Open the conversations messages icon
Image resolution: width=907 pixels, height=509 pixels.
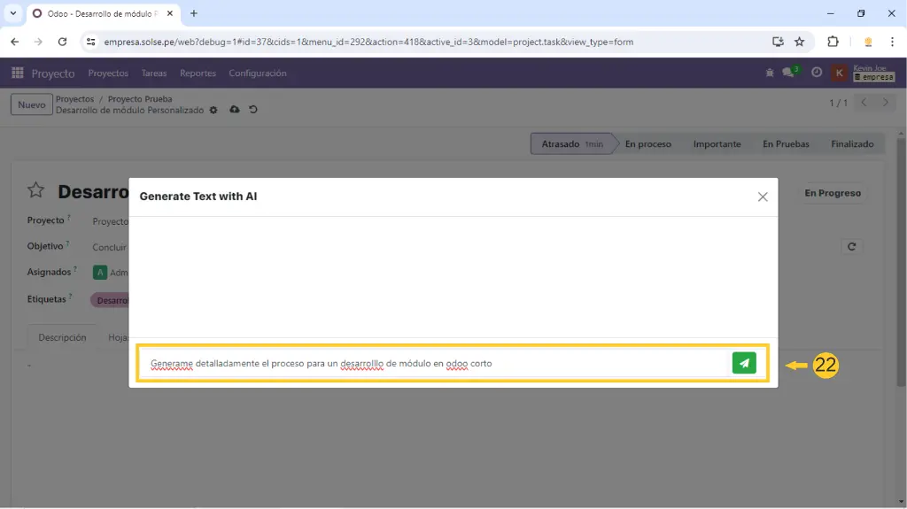[788, 73]
